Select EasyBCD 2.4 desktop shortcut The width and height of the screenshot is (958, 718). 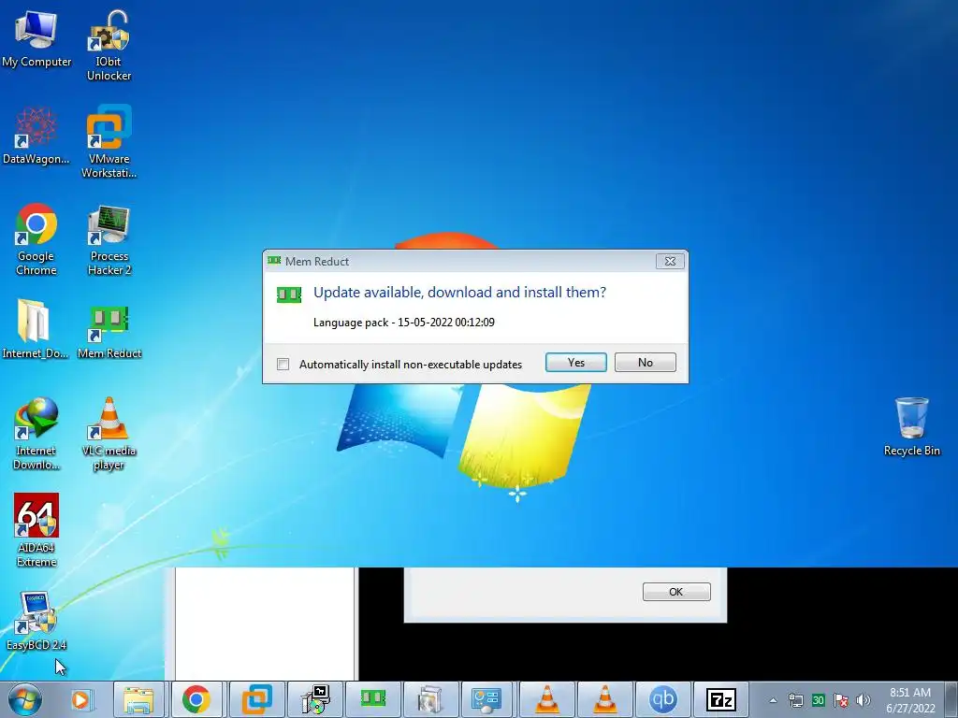[36, 621]
